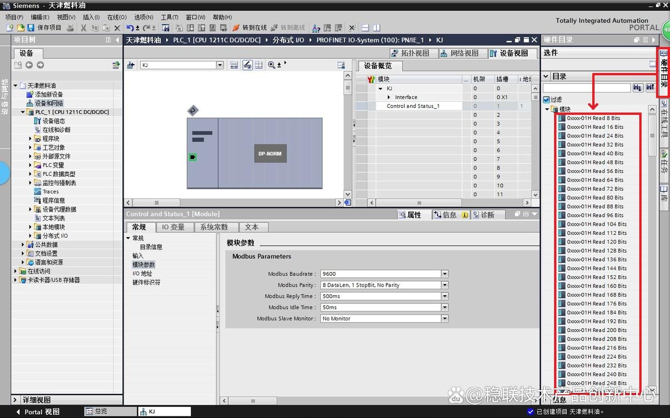Open the Modbus Slave Monitor dropdown
Viewport: 670px width, 418px height.
pos(445,318)
